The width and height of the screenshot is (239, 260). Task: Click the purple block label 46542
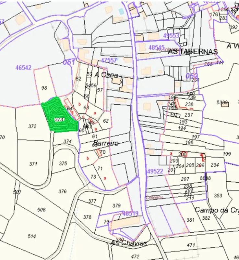pos(23,68)
